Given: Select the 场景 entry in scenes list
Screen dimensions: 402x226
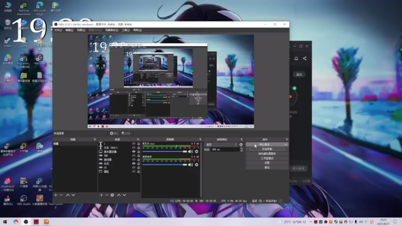Looking at the screenshot, I should [75, 144].
